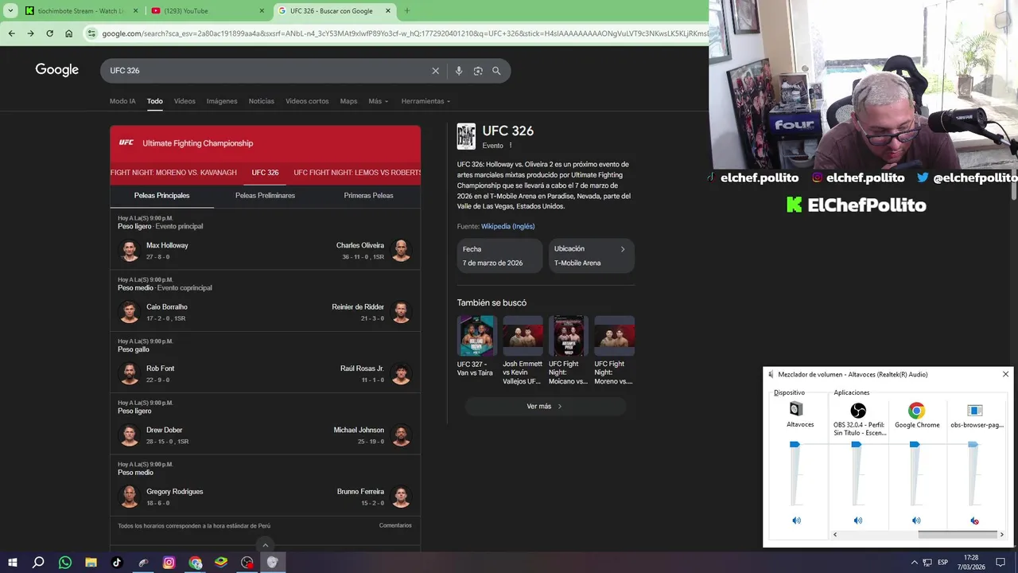This screenshot has height=573, width=1018.
Task: Mute the Altavoces device in mixer
Action: (796, 520)
